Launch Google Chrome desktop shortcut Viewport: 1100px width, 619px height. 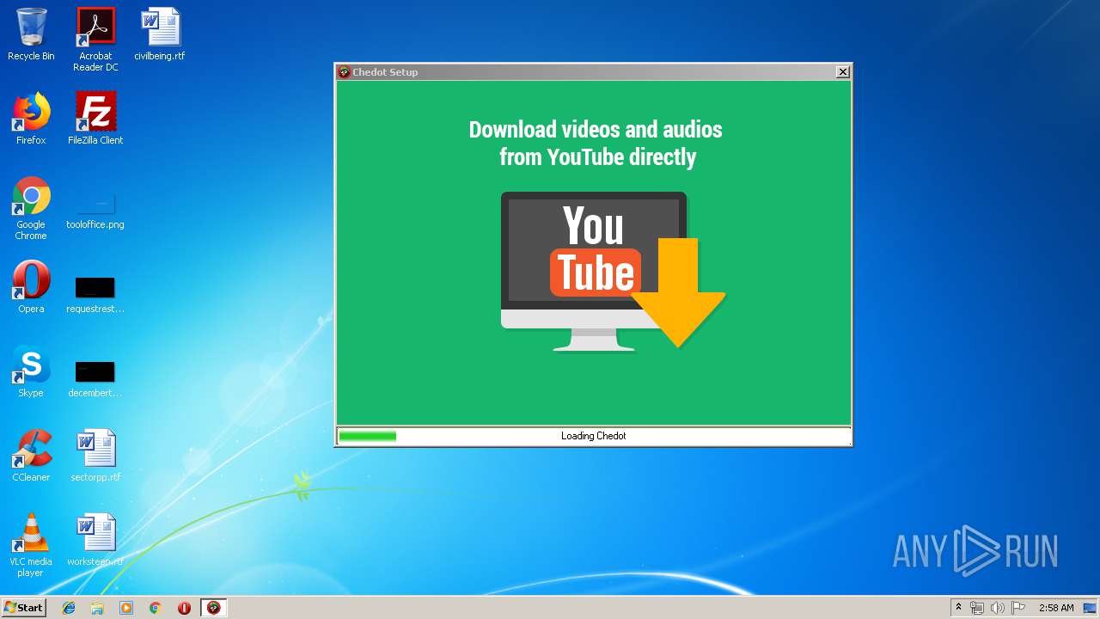pyautogui.click(x=31, y=208)
